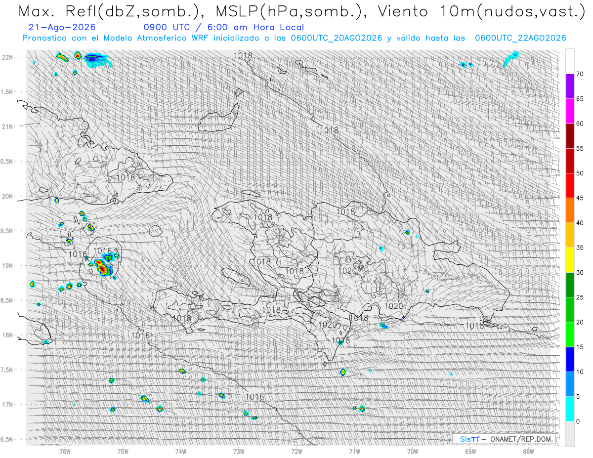Pick the purple 65-70 dBZ colorbar segment

click(x=570, y=86)
